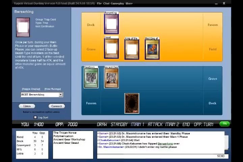The image size is (243, 162).
Task: Switch to the Draw phase
Action: click(102, 124)
